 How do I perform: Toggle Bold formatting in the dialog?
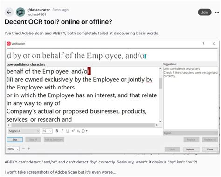tap(57, 131)
